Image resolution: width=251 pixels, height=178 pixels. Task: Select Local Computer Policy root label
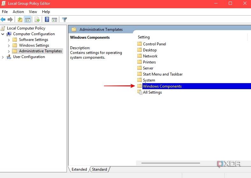[26, 28]
